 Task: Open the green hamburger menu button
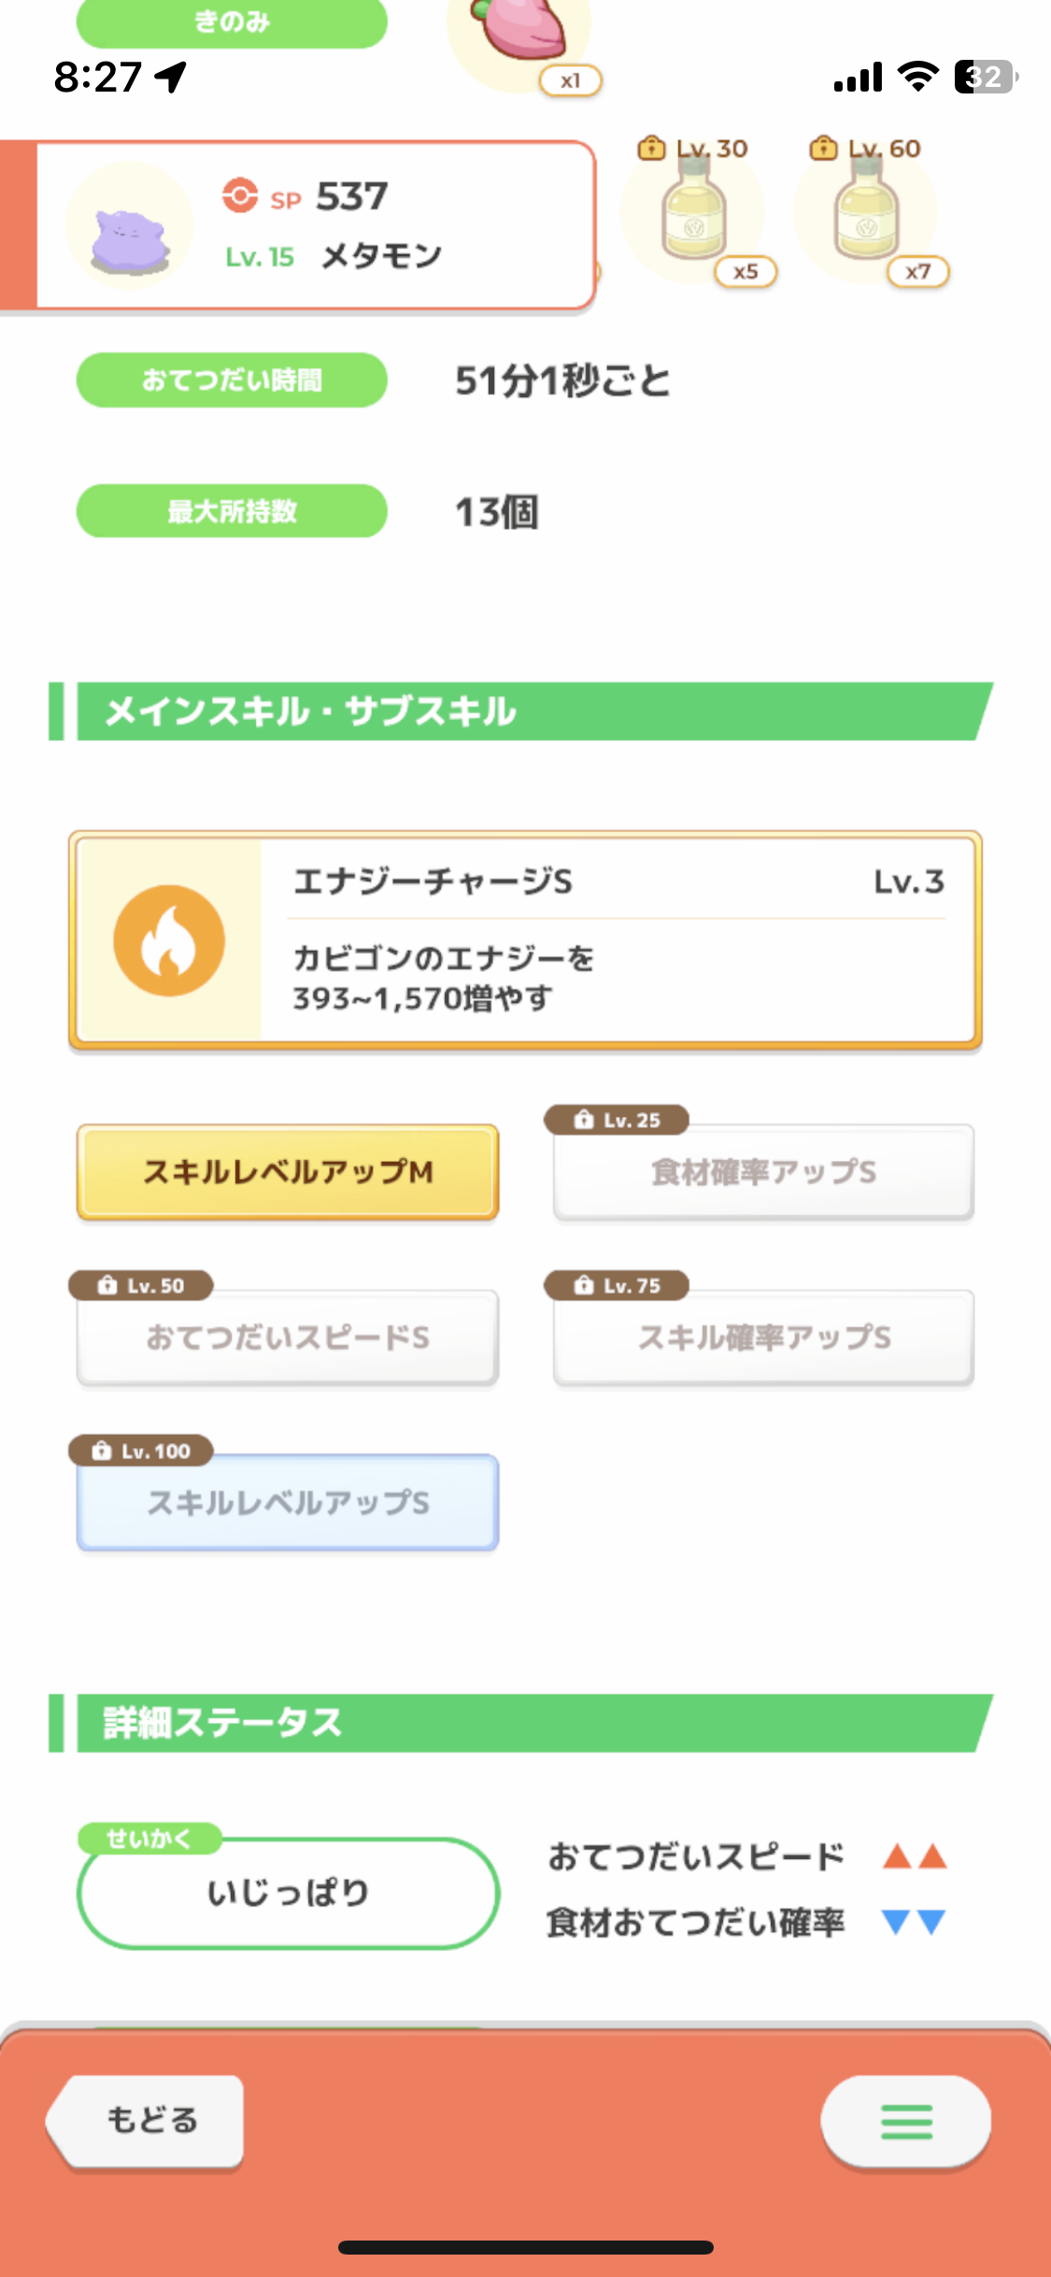906,2122
